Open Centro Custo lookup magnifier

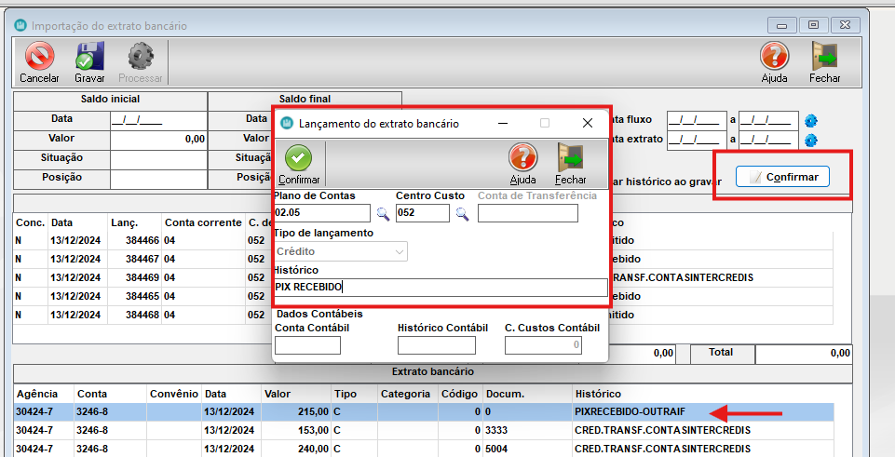tap(461, 213)
